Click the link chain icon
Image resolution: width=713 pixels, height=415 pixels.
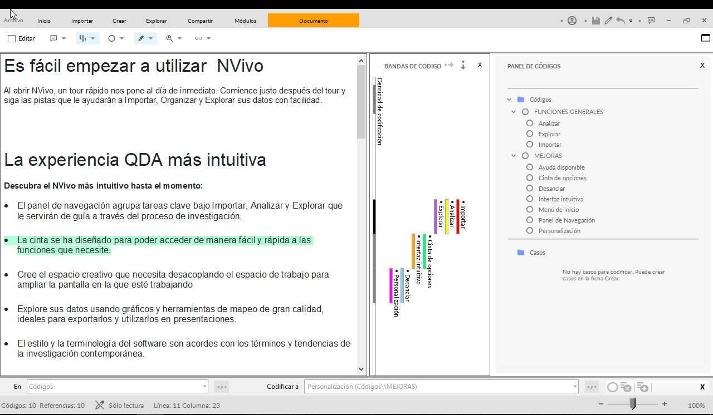coord(198,38)
